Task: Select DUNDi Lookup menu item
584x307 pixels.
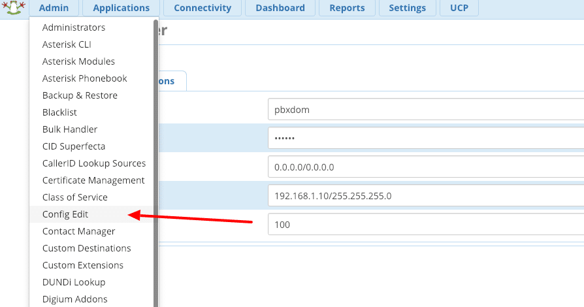Action: pyautogui.click(x=74, y=282)
